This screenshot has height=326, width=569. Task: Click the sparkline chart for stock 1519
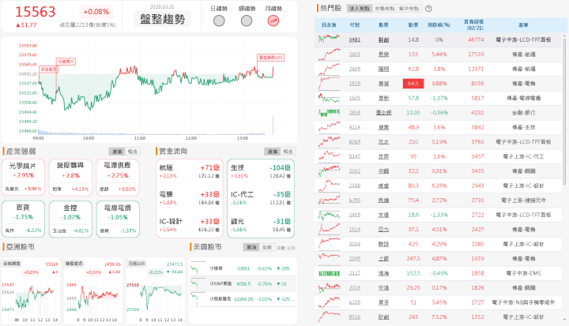pyautogui.click(x=329, y=83)
